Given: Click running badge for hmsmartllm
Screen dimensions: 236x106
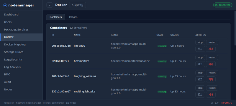Looking at the screenshot, I should (162, 61).
